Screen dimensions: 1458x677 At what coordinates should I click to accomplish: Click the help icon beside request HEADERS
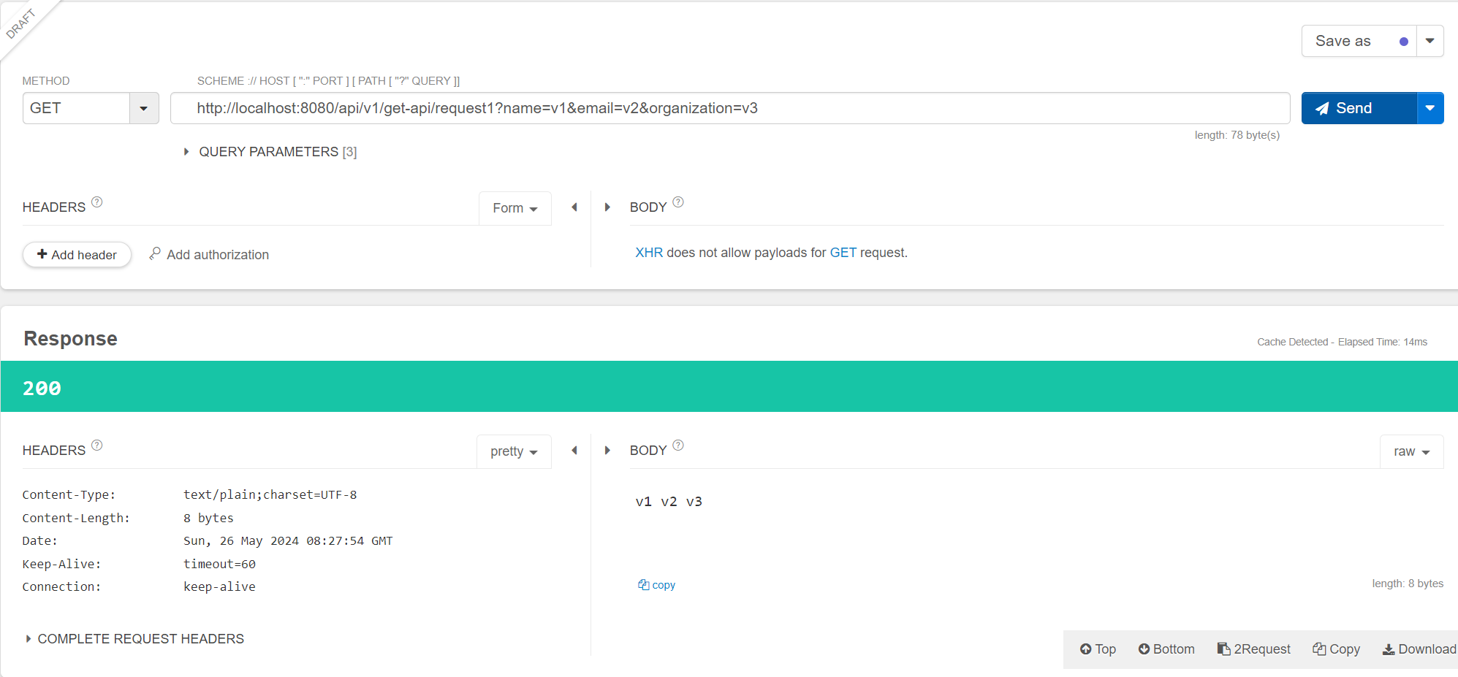coord(97,202)
